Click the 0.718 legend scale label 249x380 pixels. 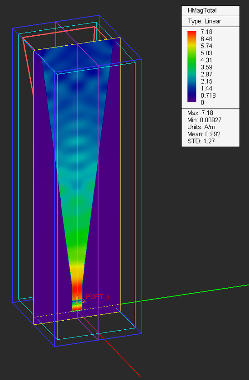(x=208, y=95)
